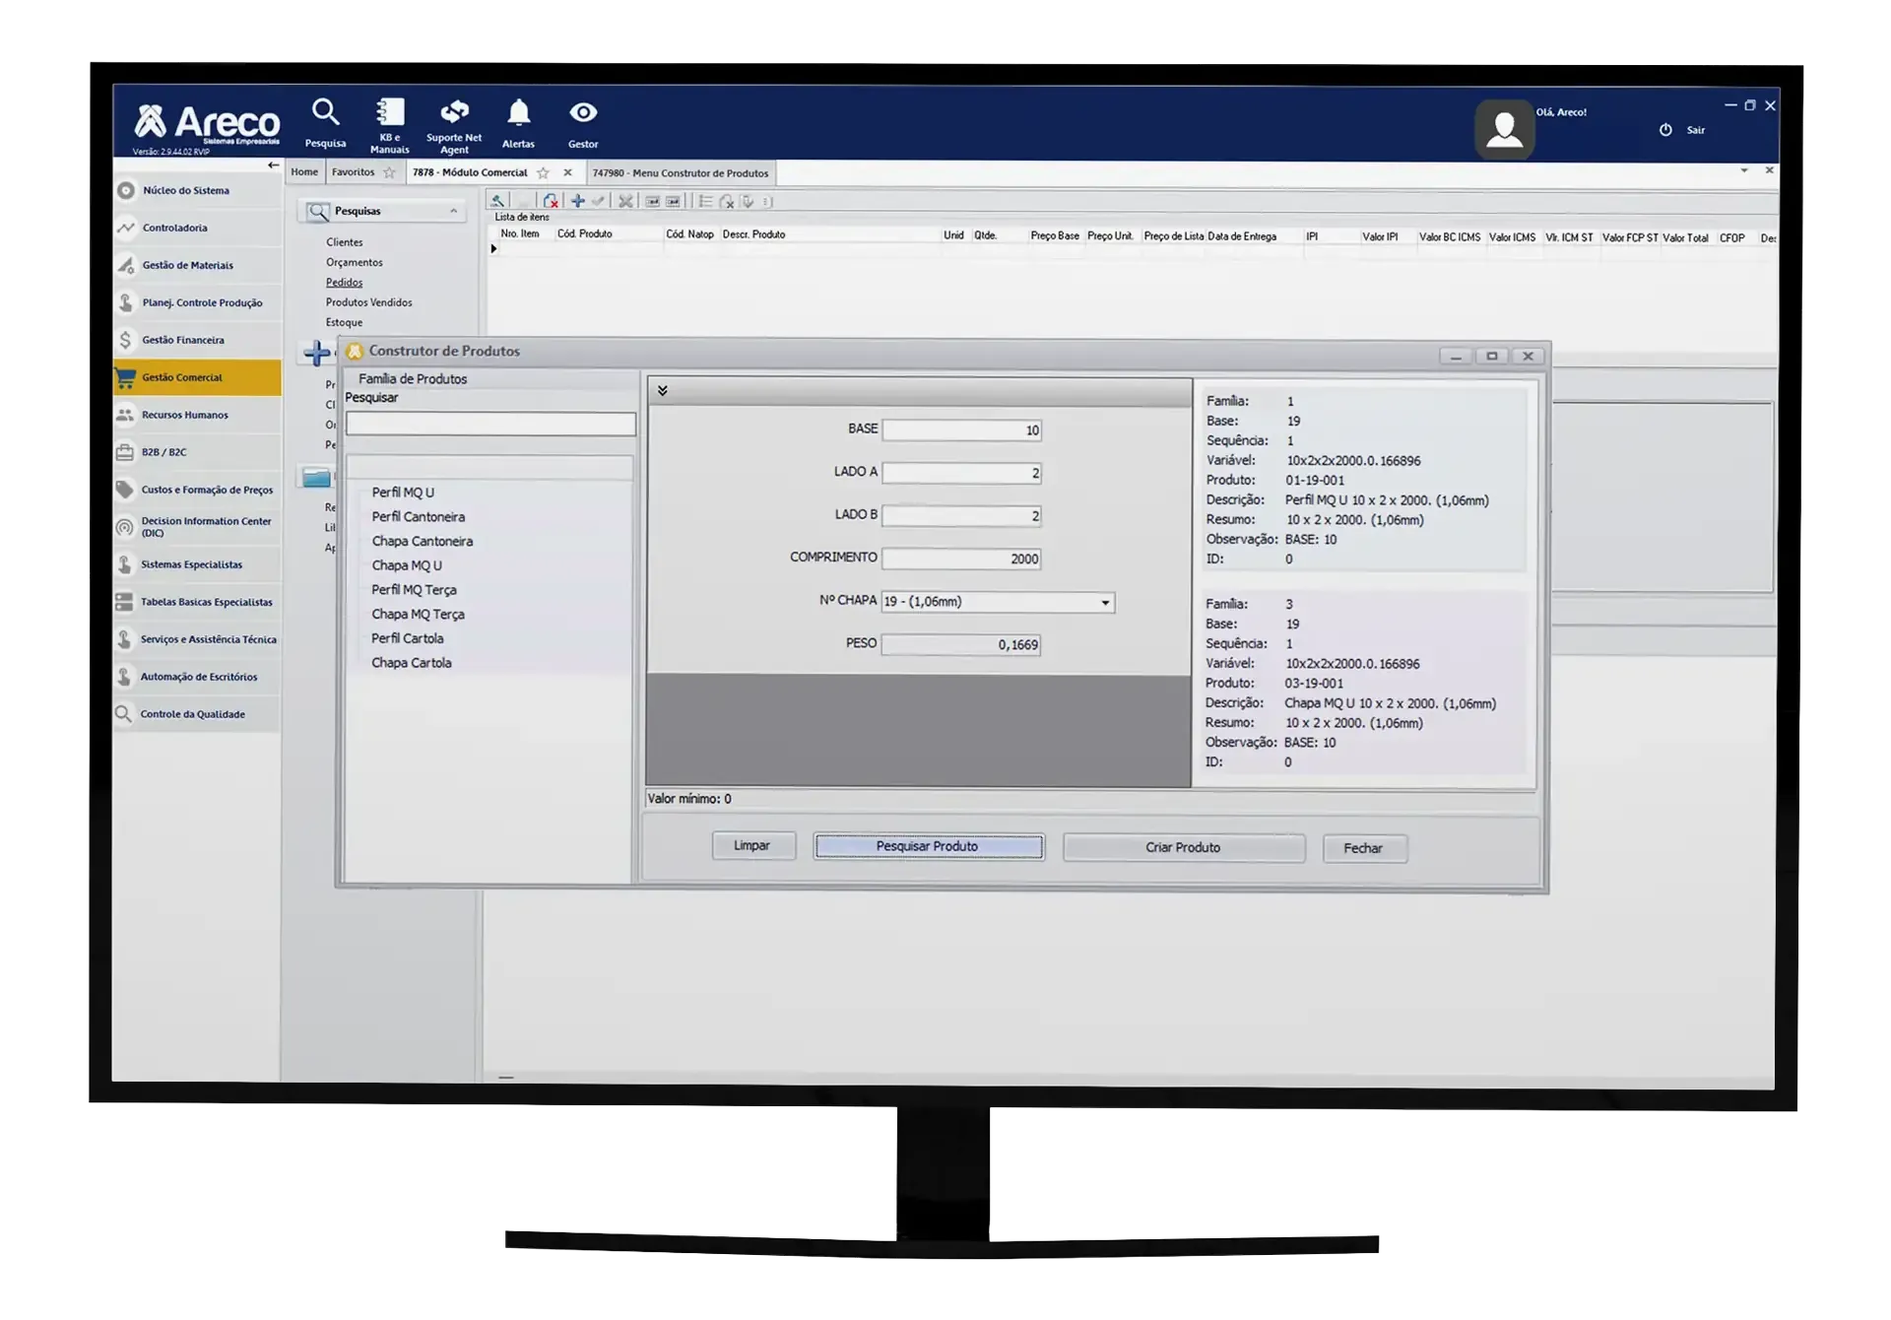Click the BASE input field

tap(962, 429)
